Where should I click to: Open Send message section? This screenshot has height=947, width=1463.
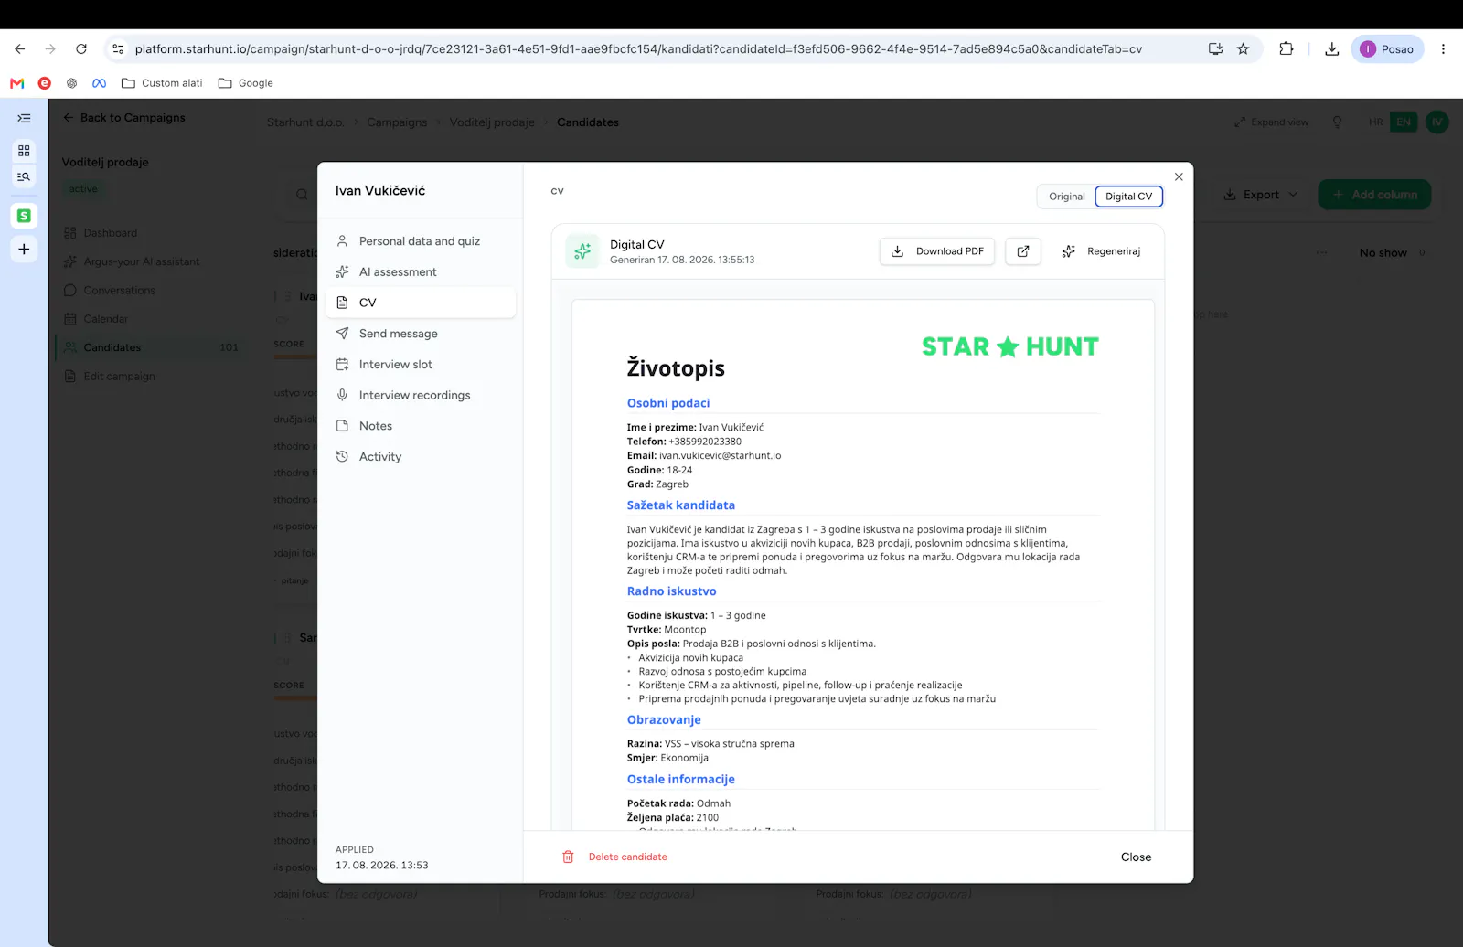(421, 334)
